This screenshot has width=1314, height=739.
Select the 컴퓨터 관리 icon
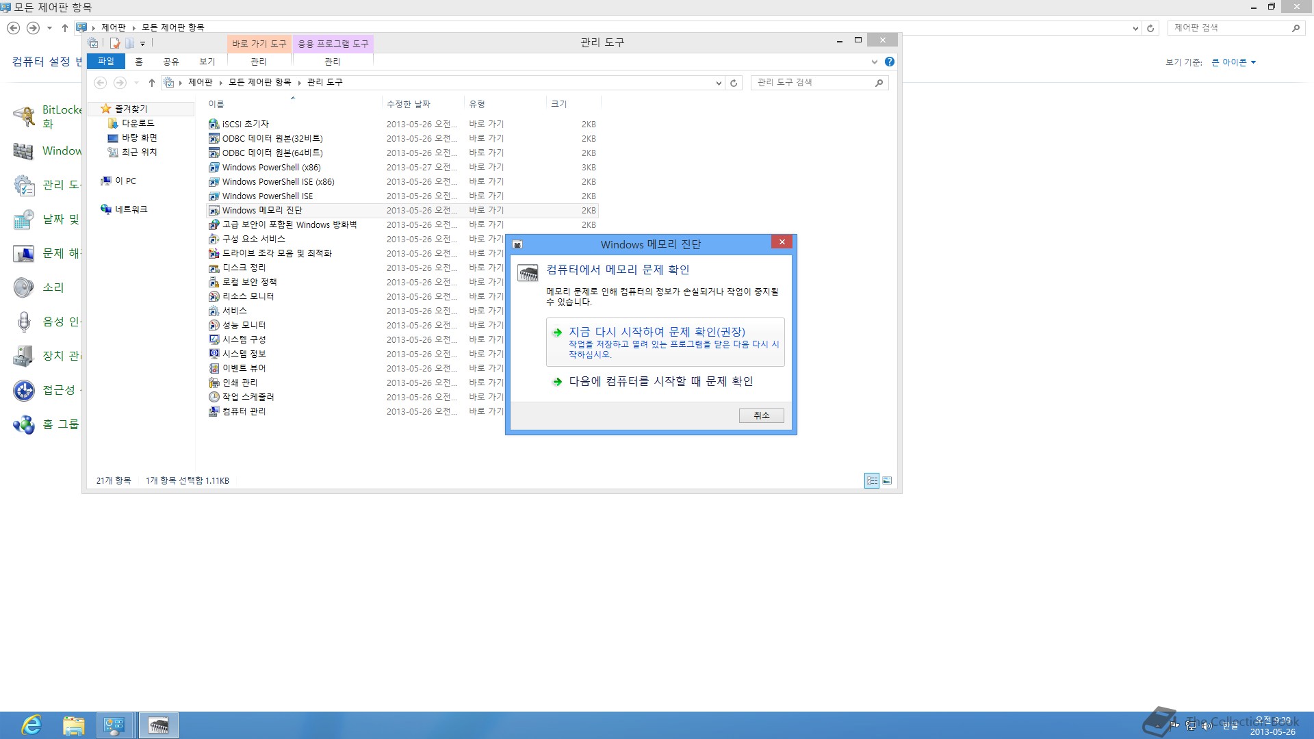click(214, 411)
